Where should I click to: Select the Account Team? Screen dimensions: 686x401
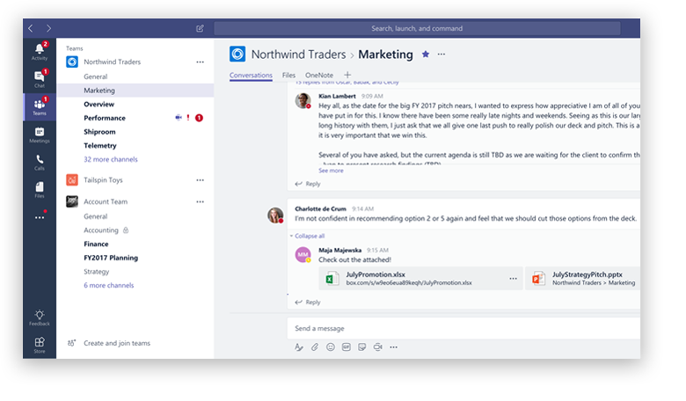coord(106,202)
